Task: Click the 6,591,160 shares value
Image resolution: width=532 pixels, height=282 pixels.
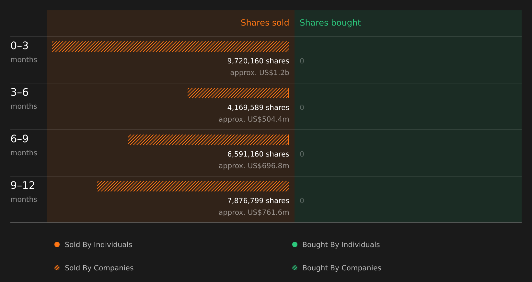Action: point(258,154)
